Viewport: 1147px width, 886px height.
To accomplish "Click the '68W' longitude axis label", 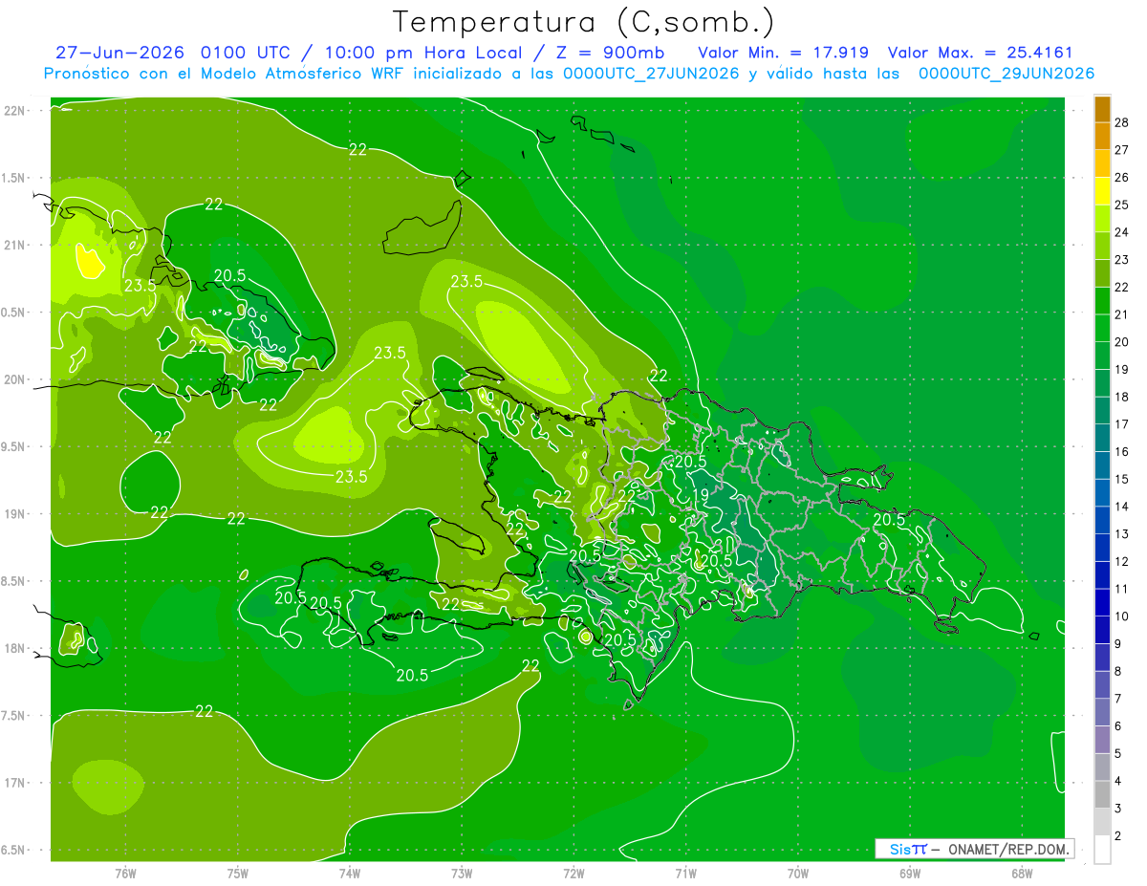I will pos(1022,874).
